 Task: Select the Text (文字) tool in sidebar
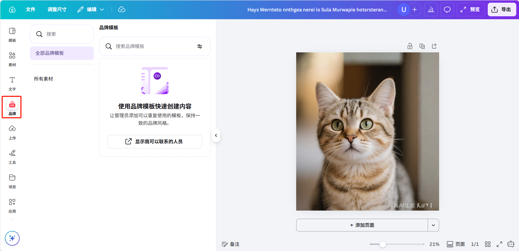click(12, 84)
